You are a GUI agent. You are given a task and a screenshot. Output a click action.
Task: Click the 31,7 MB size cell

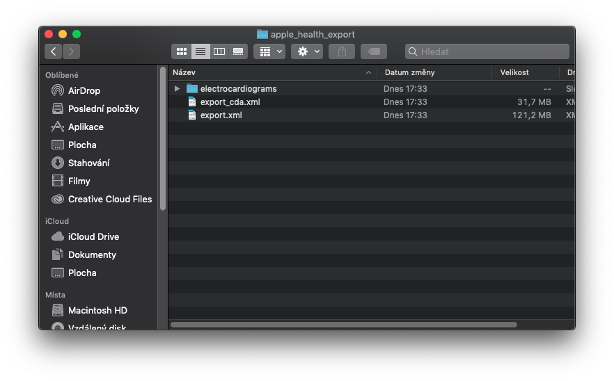(x=534, y=102)
